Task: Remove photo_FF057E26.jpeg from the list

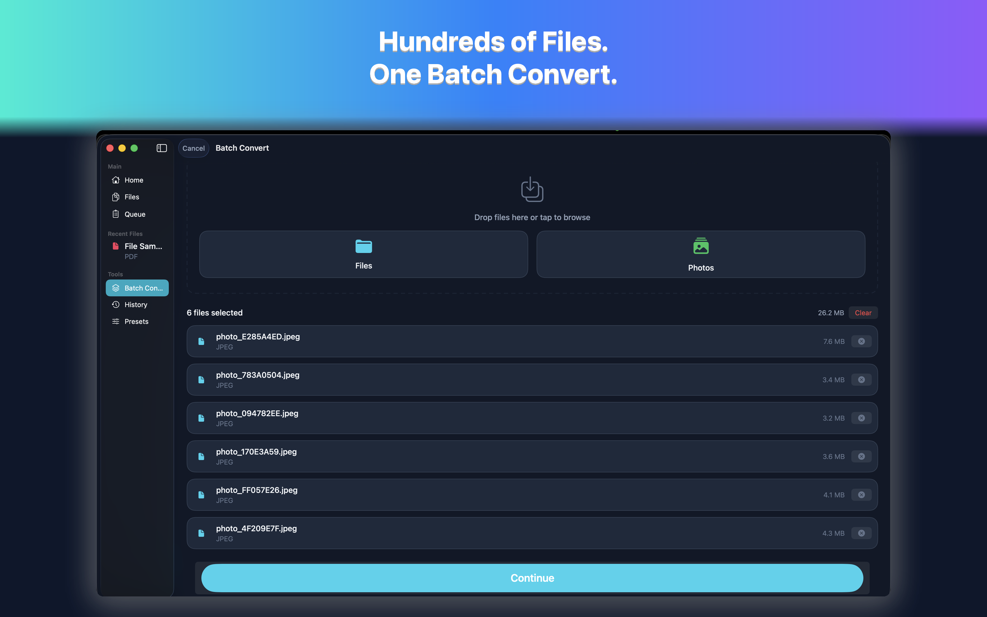Action: point(861,495)
